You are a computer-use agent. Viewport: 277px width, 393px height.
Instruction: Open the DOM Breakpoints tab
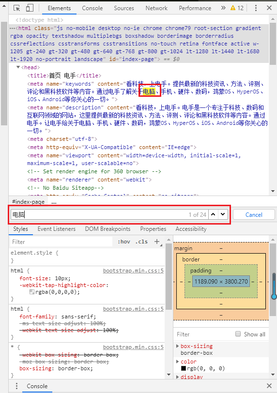108,229
